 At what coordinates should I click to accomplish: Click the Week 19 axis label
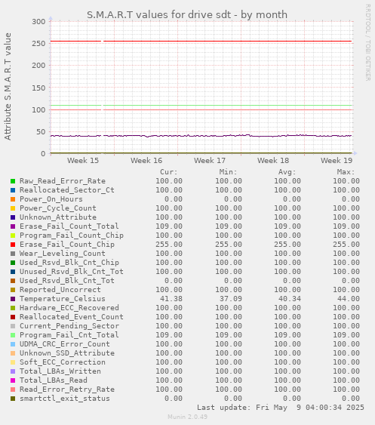(337, 161)
